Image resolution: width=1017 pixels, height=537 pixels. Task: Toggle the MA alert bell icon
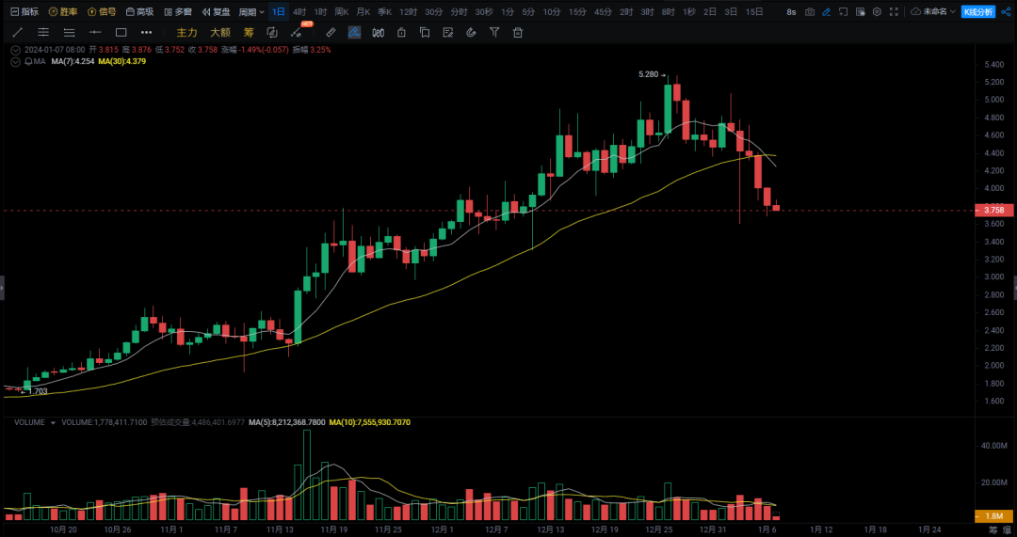click(x=28, y=61)
